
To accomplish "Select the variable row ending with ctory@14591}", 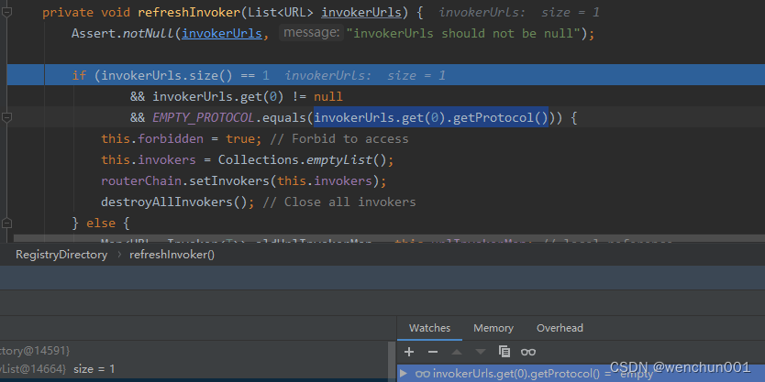I will 194,350.
